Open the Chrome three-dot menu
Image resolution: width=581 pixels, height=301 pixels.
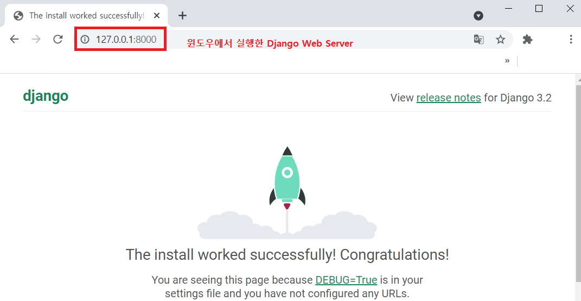click(571, 39)
